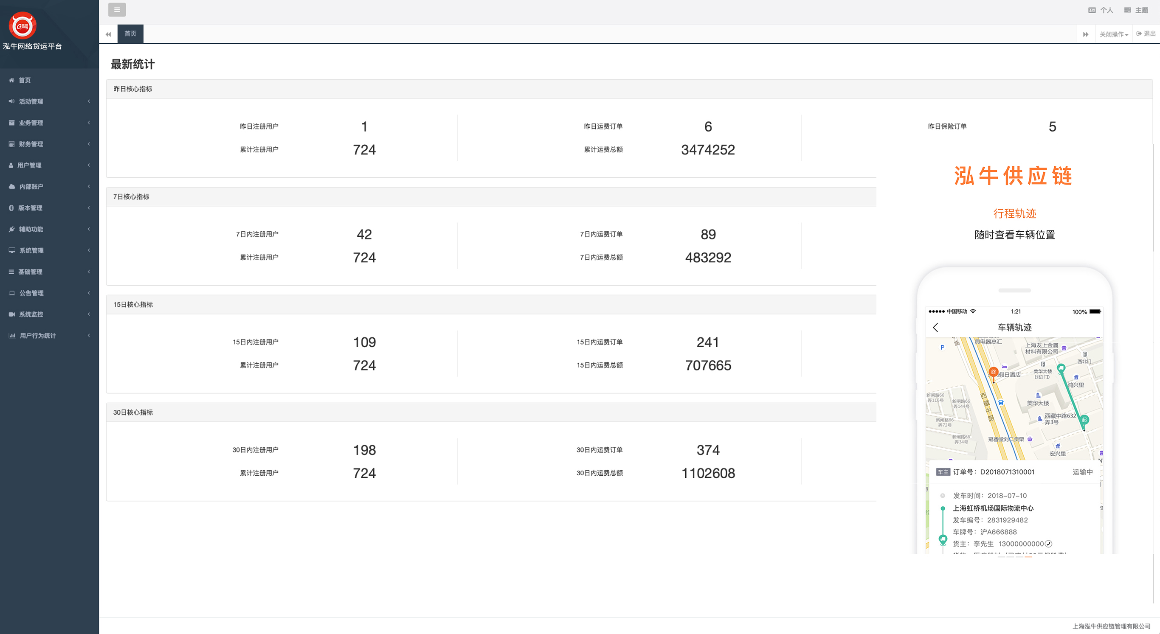Expand the 系统管理 menu chevron

[x=89, y=250]
